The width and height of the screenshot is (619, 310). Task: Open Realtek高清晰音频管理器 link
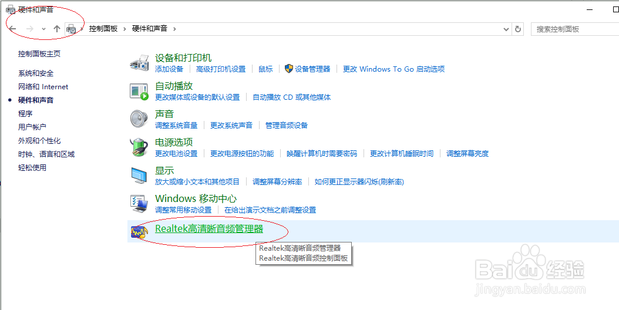209,229
